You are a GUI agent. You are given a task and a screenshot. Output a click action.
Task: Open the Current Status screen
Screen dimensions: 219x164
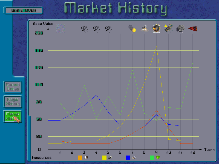(x=13, y=87)
